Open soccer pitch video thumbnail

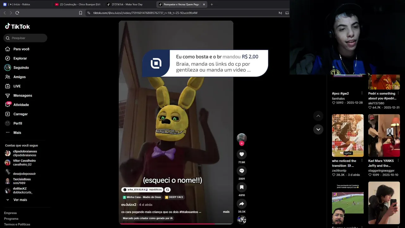[348, 203]
